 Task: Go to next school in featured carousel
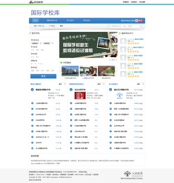tap(116, 71)
